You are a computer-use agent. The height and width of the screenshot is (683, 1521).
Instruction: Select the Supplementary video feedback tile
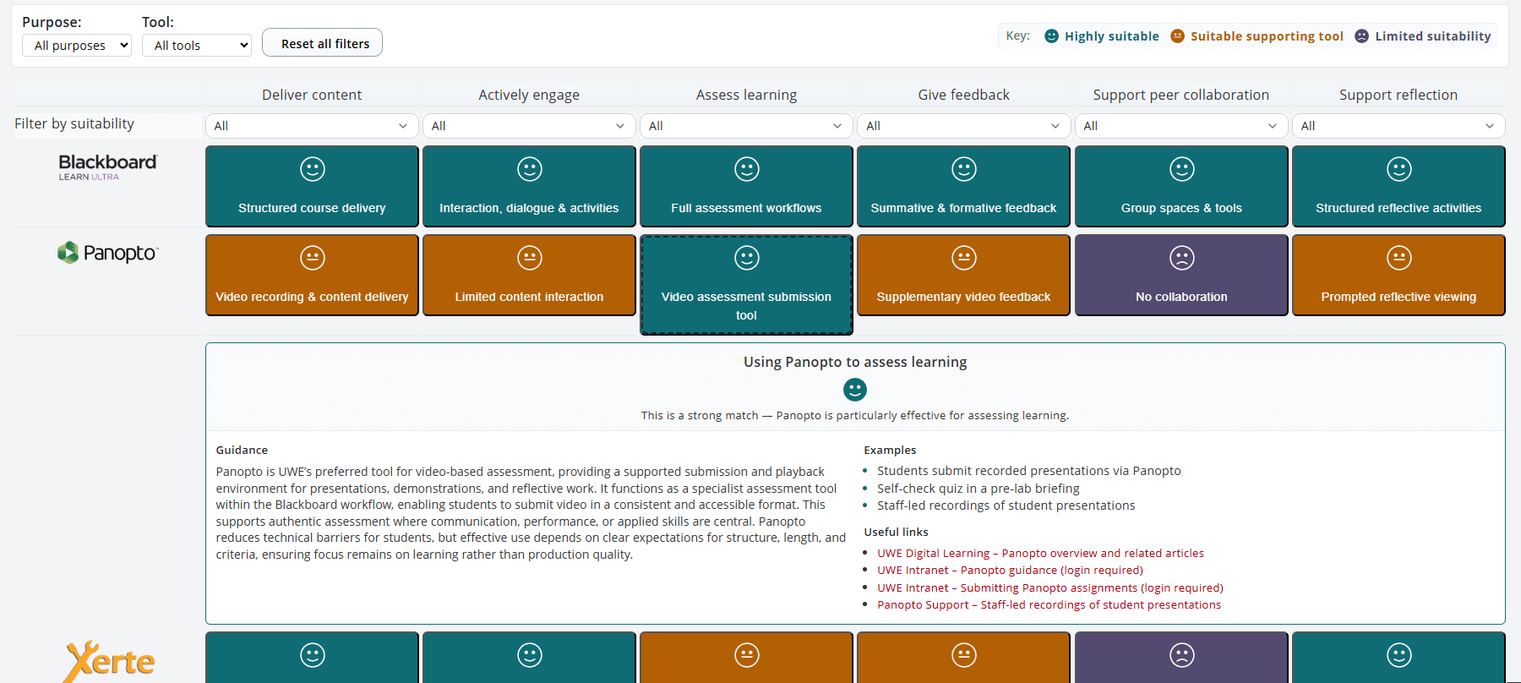coord(963,275)
